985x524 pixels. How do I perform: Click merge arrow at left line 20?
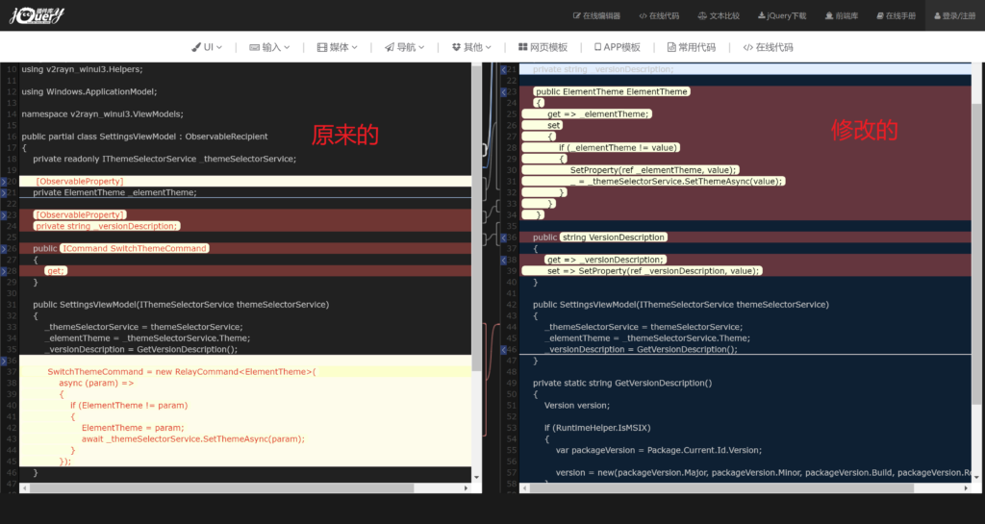tap(3, 182)
